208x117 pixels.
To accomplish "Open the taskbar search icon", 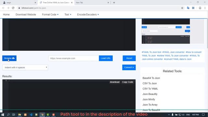I will [x=8, y=115].
